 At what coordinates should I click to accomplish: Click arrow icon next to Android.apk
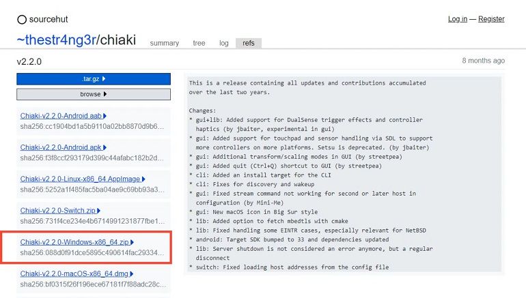(x=105, y=147)
